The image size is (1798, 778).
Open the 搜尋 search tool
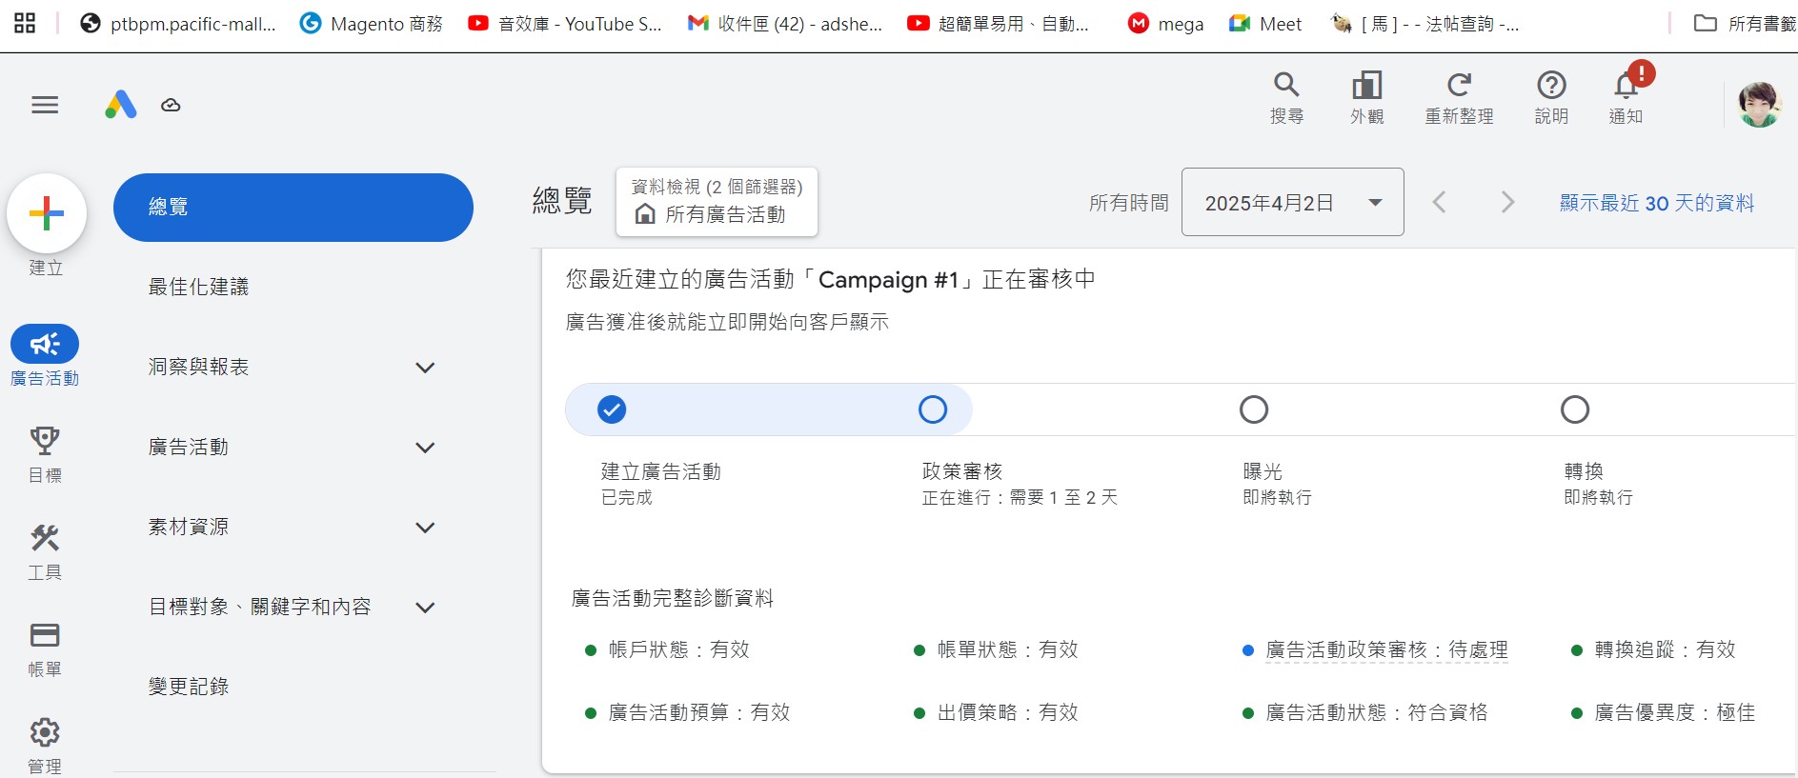click(1286, 98)
